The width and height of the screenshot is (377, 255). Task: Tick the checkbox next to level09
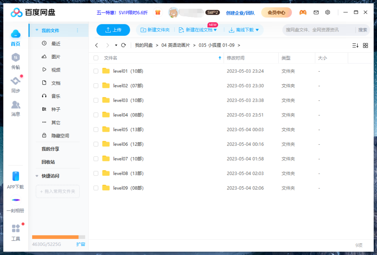[96, 188]
